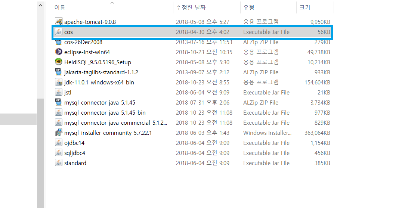Click the date 2018-06-03 오후 1:43

tap(202, 133)
